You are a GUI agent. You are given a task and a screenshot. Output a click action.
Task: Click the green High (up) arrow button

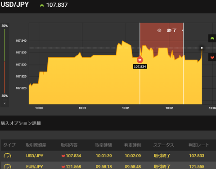tap(212, 38)
